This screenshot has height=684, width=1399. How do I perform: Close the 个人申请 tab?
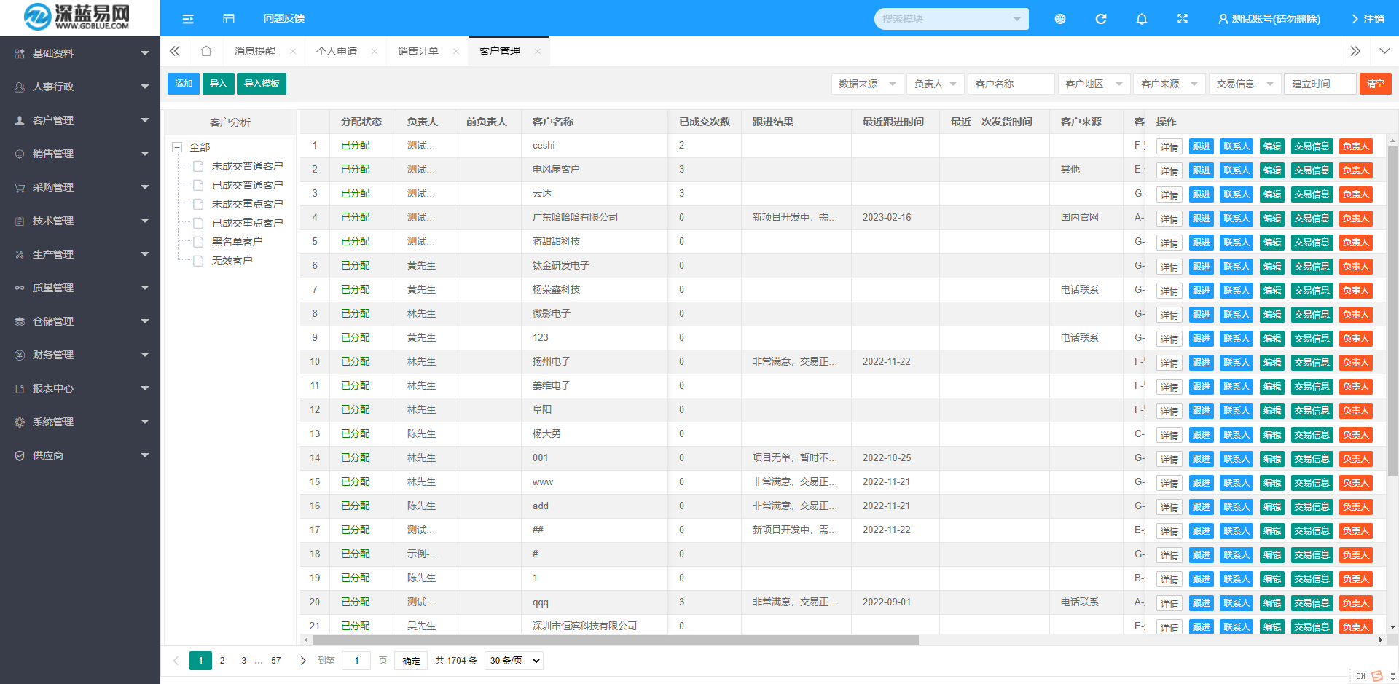(375, 51)
